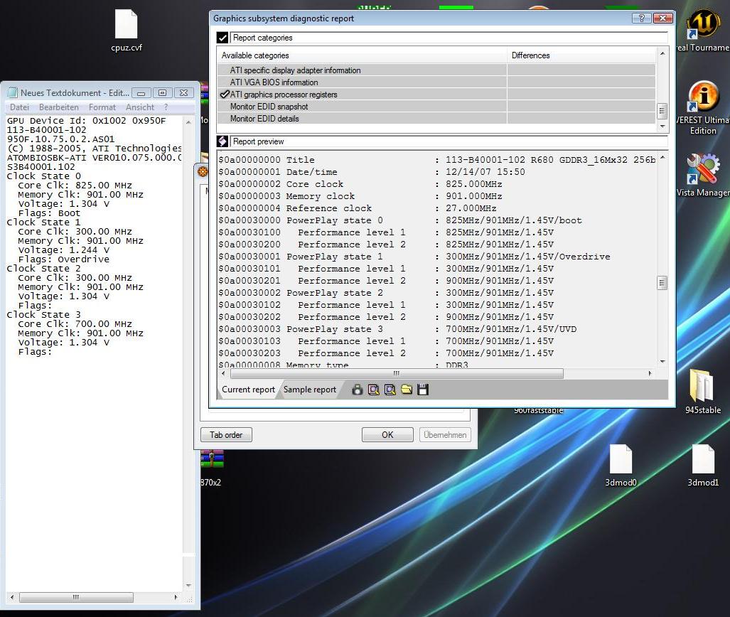The height and width of the screenshot is (617, 730).
Task: Click 'Clock State 3' line in Notepad
Action: [x=44, y=315]
